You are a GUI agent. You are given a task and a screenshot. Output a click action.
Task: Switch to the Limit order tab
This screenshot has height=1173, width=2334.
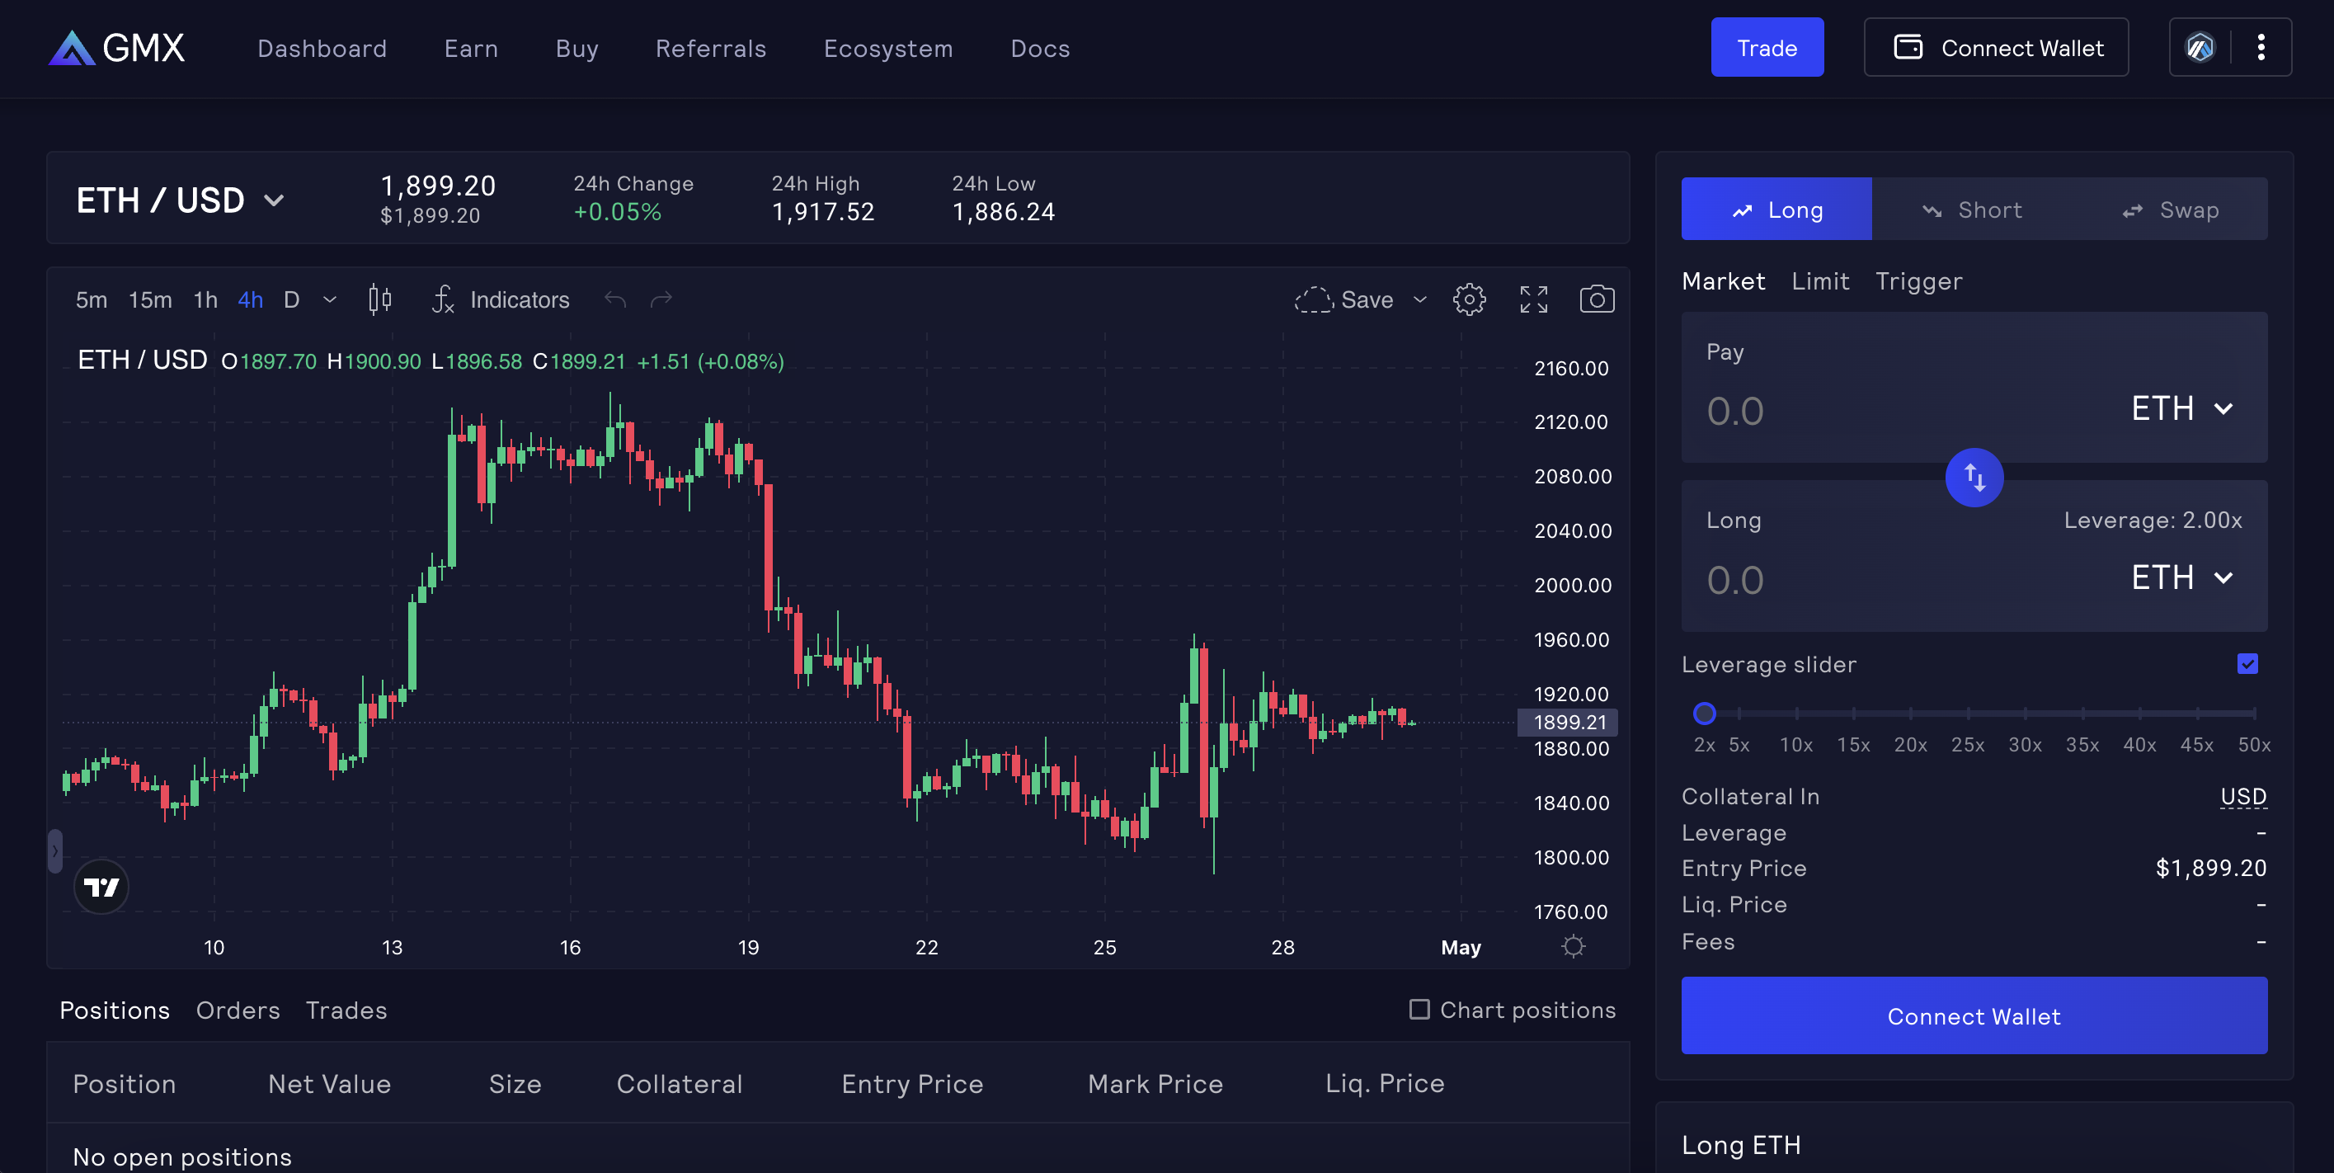point(1819,281)
